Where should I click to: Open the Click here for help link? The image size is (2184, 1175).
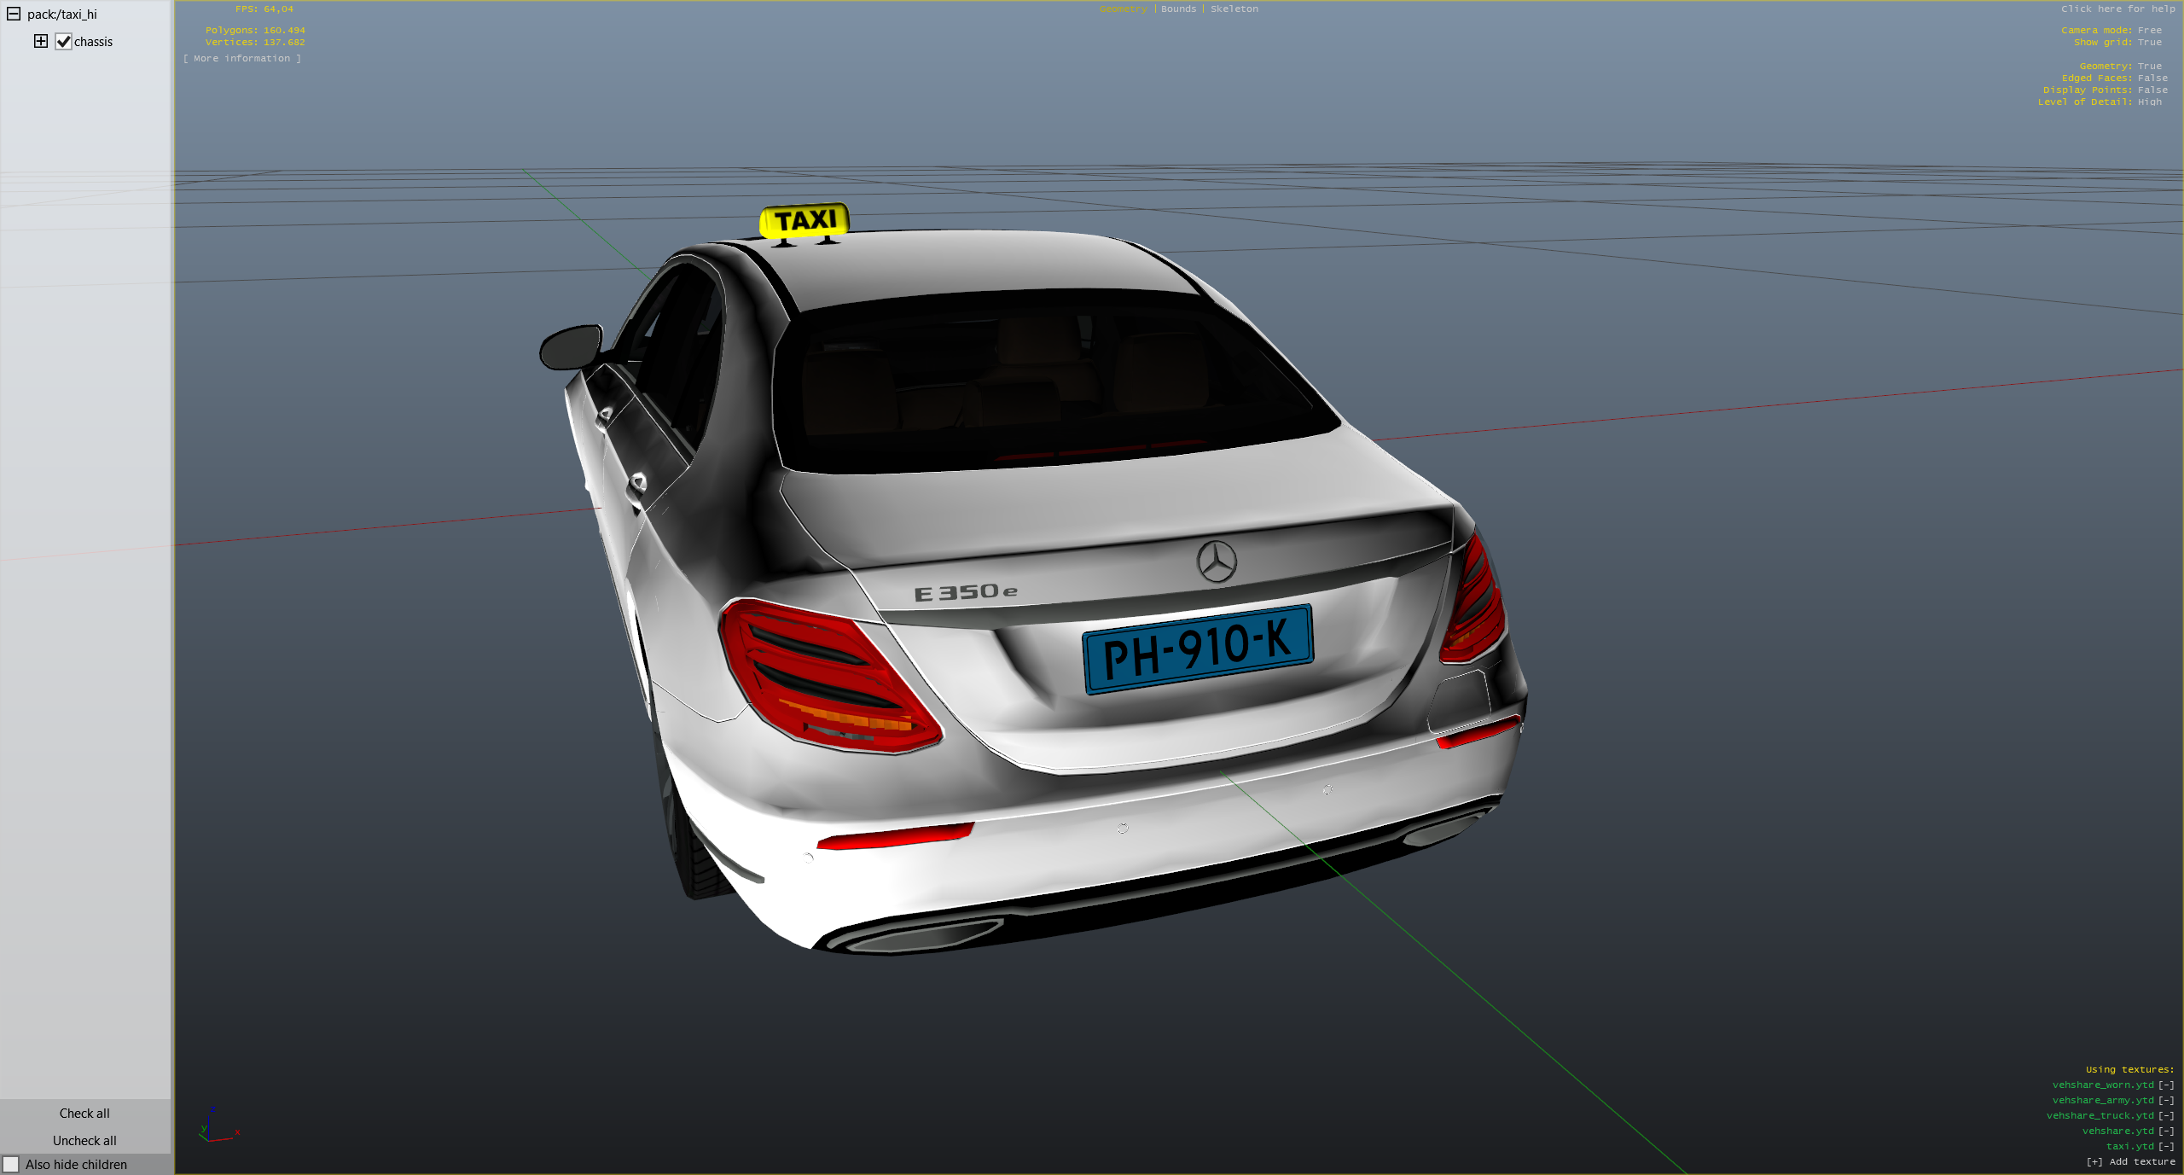2117,9
